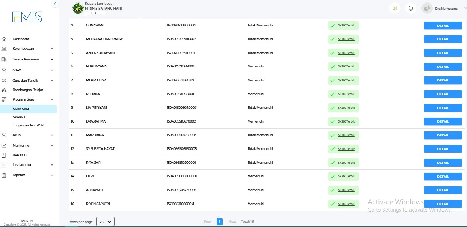Select Tunjangan Non ASN menu item
Viewport: 467px width, 227px height.
[28, 125]
